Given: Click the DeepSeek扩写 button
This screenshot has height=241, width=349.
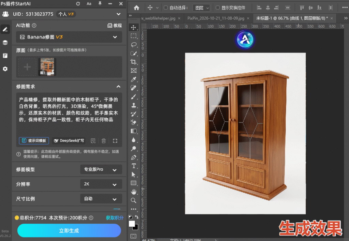Looking at the screenshot, I should click(x=69, y=141).
